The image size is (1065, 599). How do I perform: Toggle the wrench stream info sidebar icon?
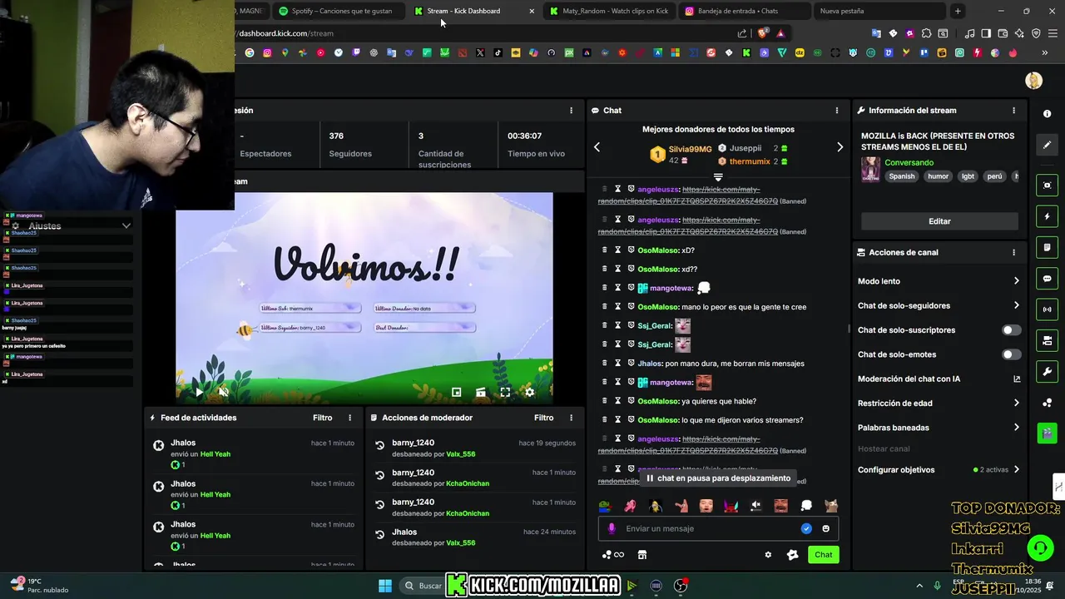(x=1047, y=371)
